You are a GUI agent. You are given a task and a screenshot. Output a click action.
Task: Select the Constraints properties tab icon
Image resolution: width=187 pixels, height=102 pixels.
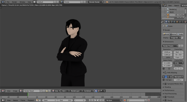click(x=180, y=22)
